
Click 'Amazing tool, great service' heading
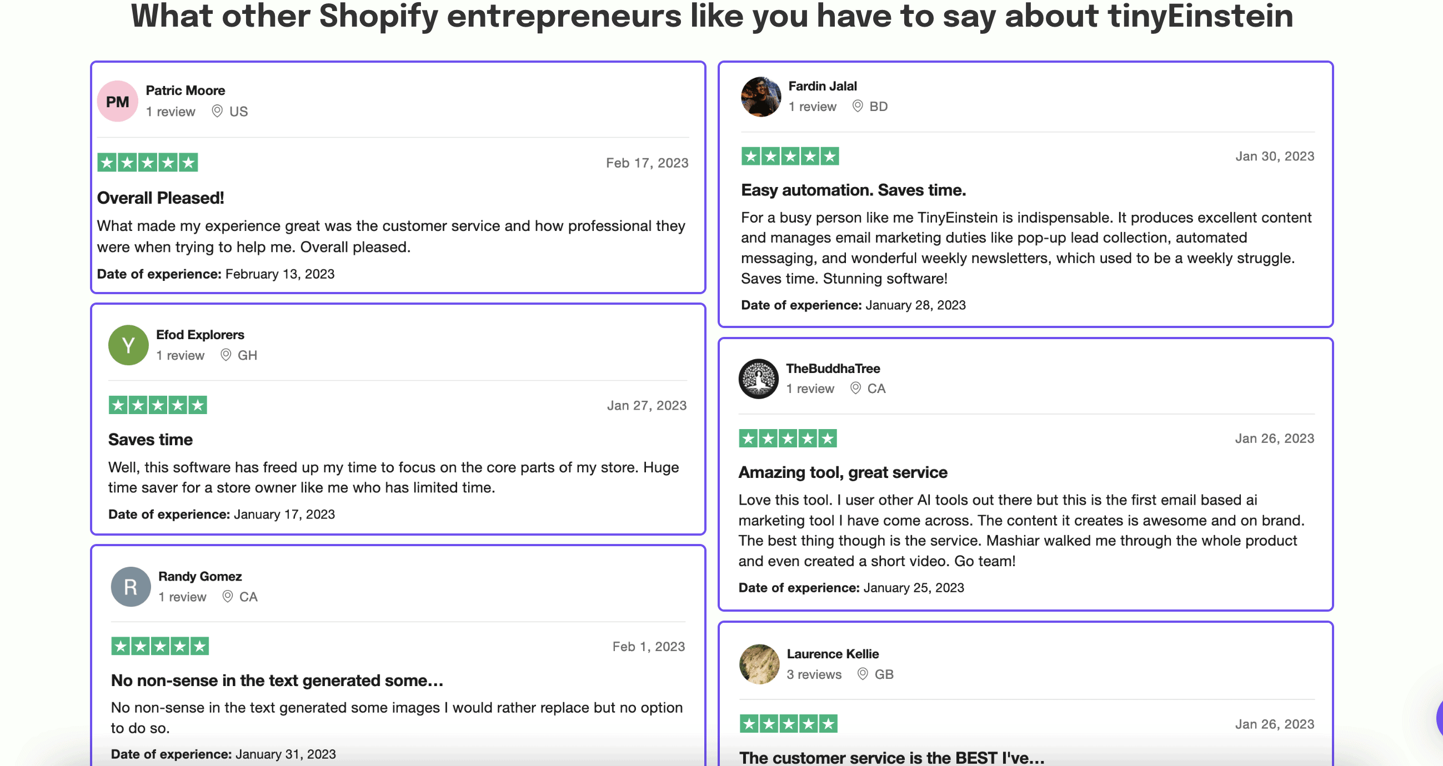(843, 472)
